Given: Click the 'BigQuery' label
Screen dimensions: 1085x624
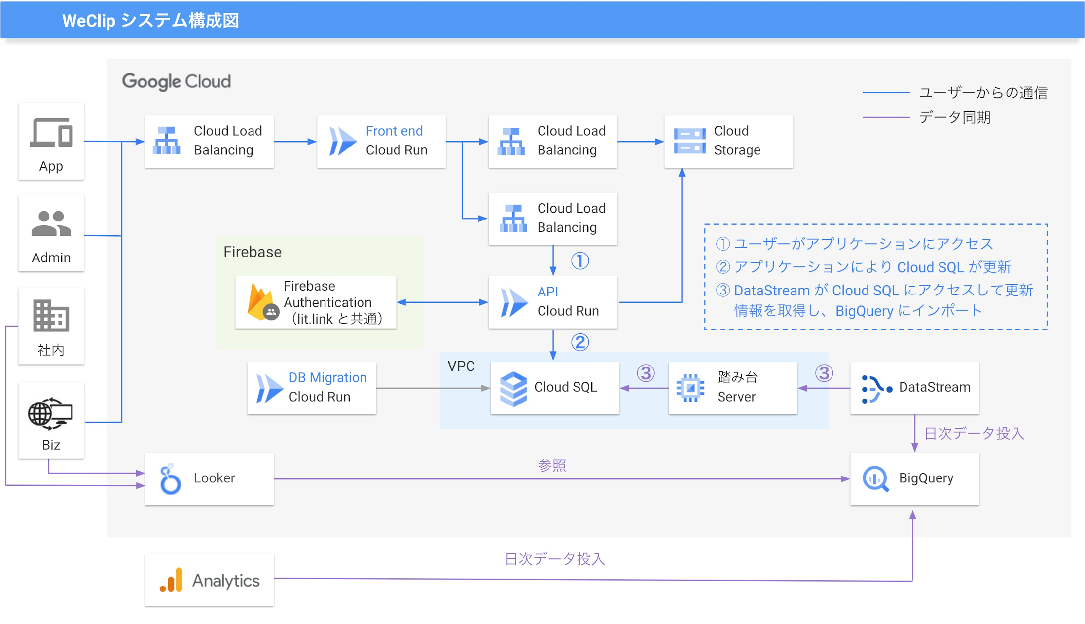Looking at the screenshot, I should pos(926,478).
